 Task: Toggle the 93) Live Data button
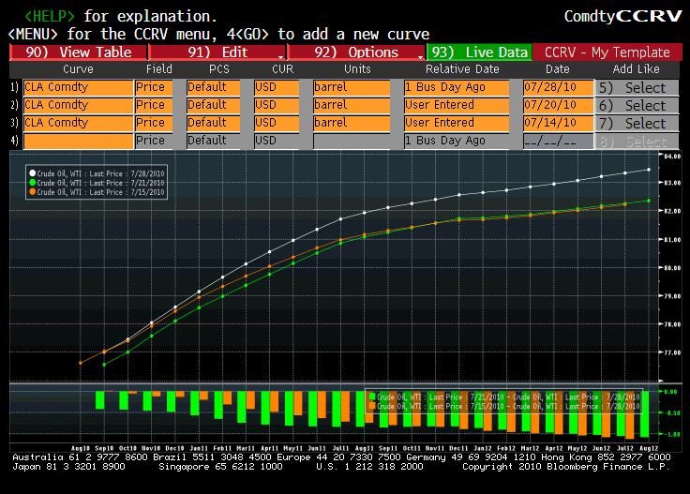[478, 52]
